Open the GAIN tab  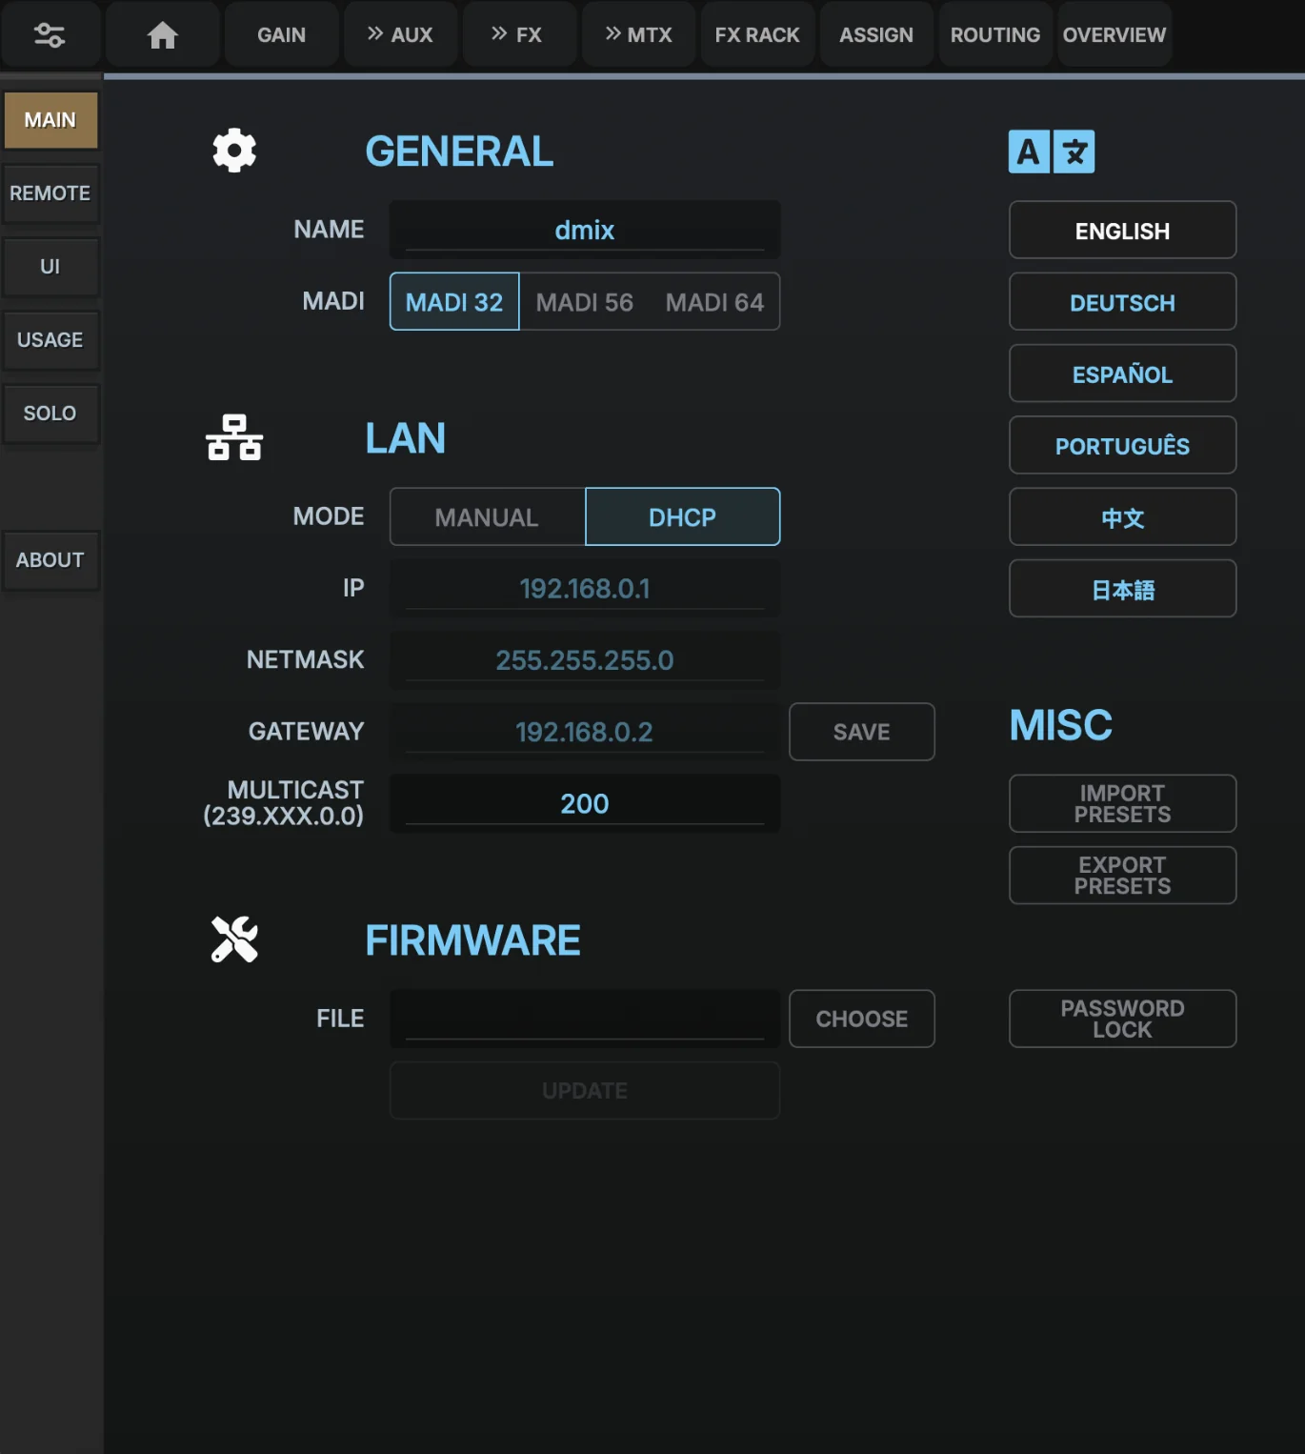281,35
